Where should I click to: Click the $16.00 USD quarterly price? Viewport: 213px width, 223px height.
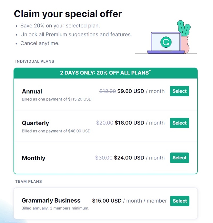(129, 123)
